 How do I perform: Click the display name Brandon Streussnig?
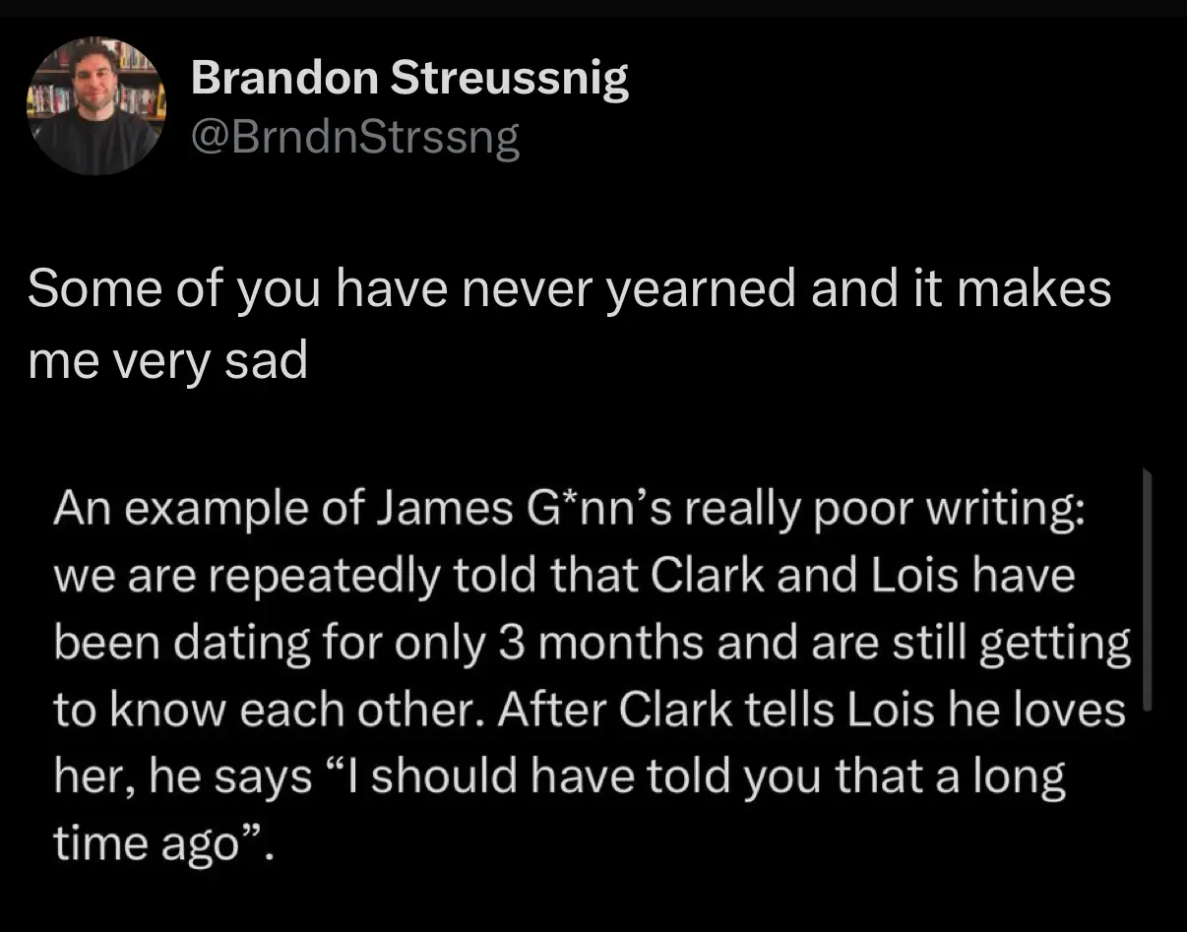tap(409, 78)
